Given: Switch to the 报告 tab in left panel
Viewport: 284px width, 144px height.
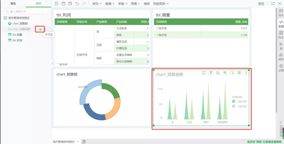Looking at the screenshot, I should [x=13, y=3].
